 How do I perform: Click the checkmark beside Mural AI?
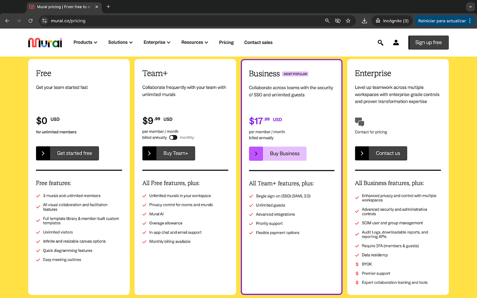click(x=144, y=214)
